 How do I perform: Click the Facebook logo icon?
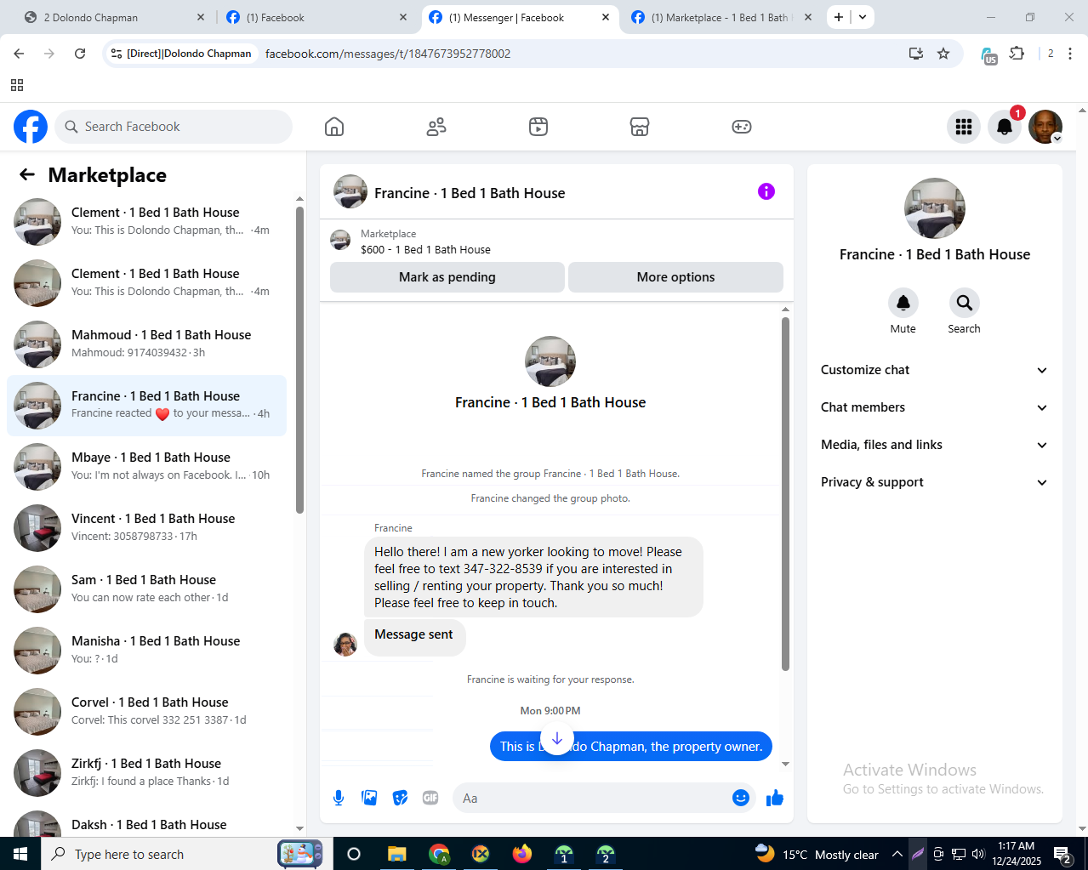coord(31,127)
